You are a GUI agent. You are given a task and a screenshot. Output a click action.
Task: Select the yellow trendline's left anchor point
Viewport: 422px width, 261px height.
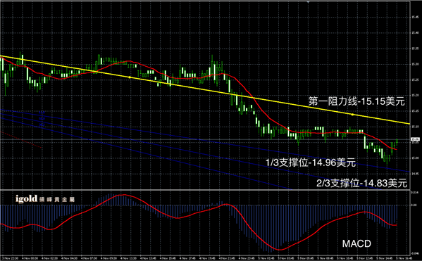130,77
